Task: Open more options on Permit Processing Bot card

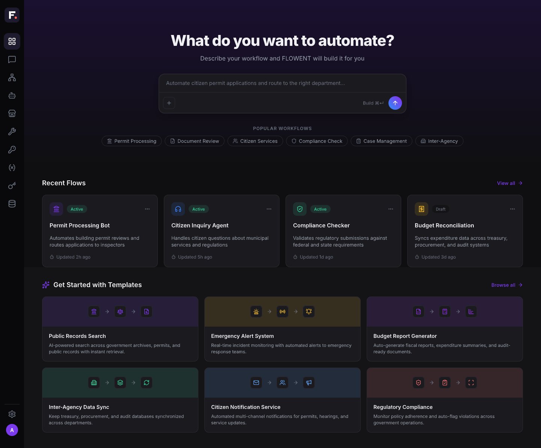Action: pyautogui.click(x=147, y=209)
